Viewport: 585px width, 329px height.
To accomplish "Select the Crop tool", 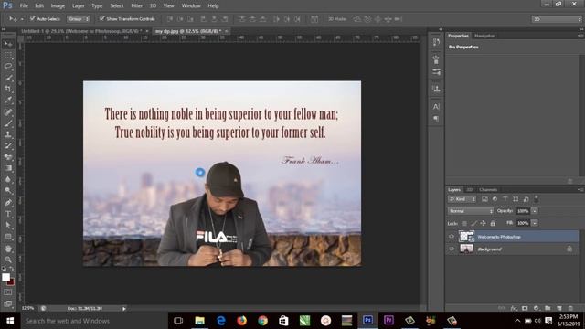I will tap(8, 89).
